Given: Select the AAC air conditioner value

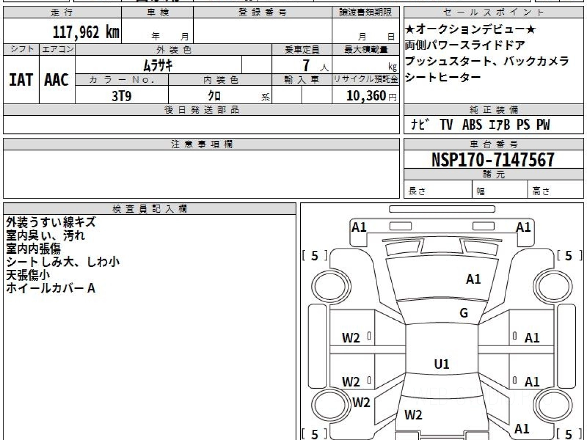Looking at the screenshot, I should 57,80.
